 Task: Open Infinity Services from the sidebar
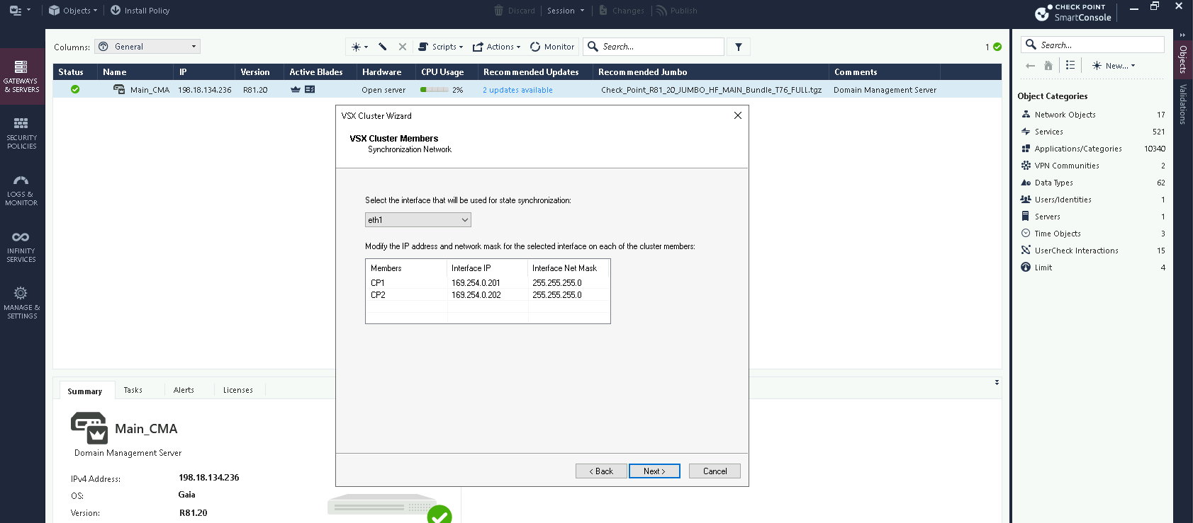coord(21,246)
